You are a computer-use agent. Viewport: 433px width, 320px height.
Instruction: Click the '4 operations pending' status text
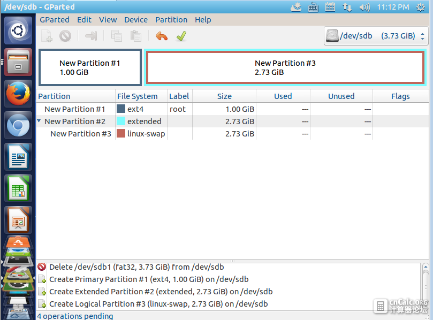point(75,316)
